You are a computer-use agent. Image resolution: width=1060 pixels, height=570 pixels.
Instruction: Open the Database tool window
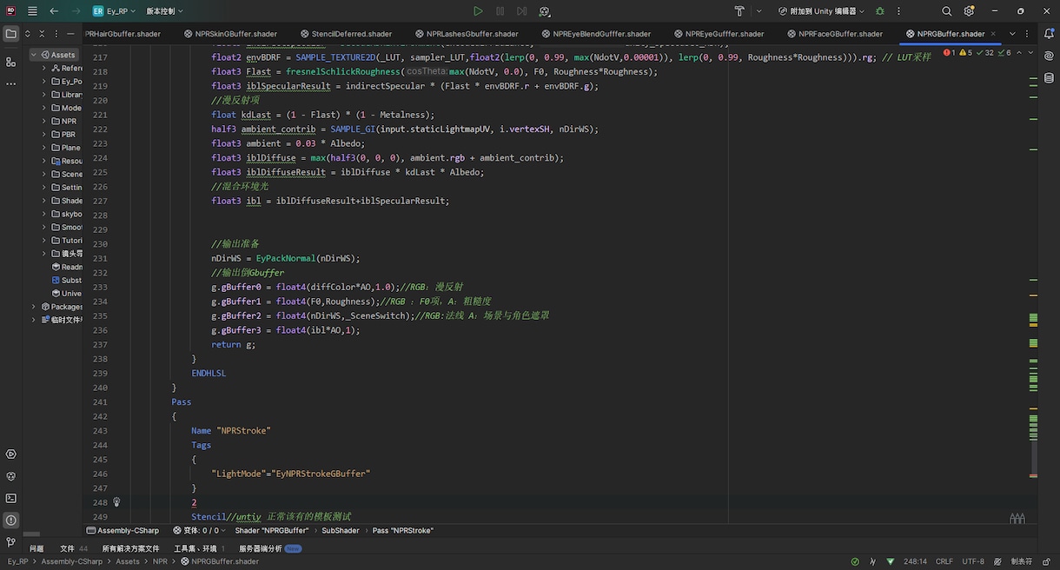pyautogui.click(x=1049, y=78)
